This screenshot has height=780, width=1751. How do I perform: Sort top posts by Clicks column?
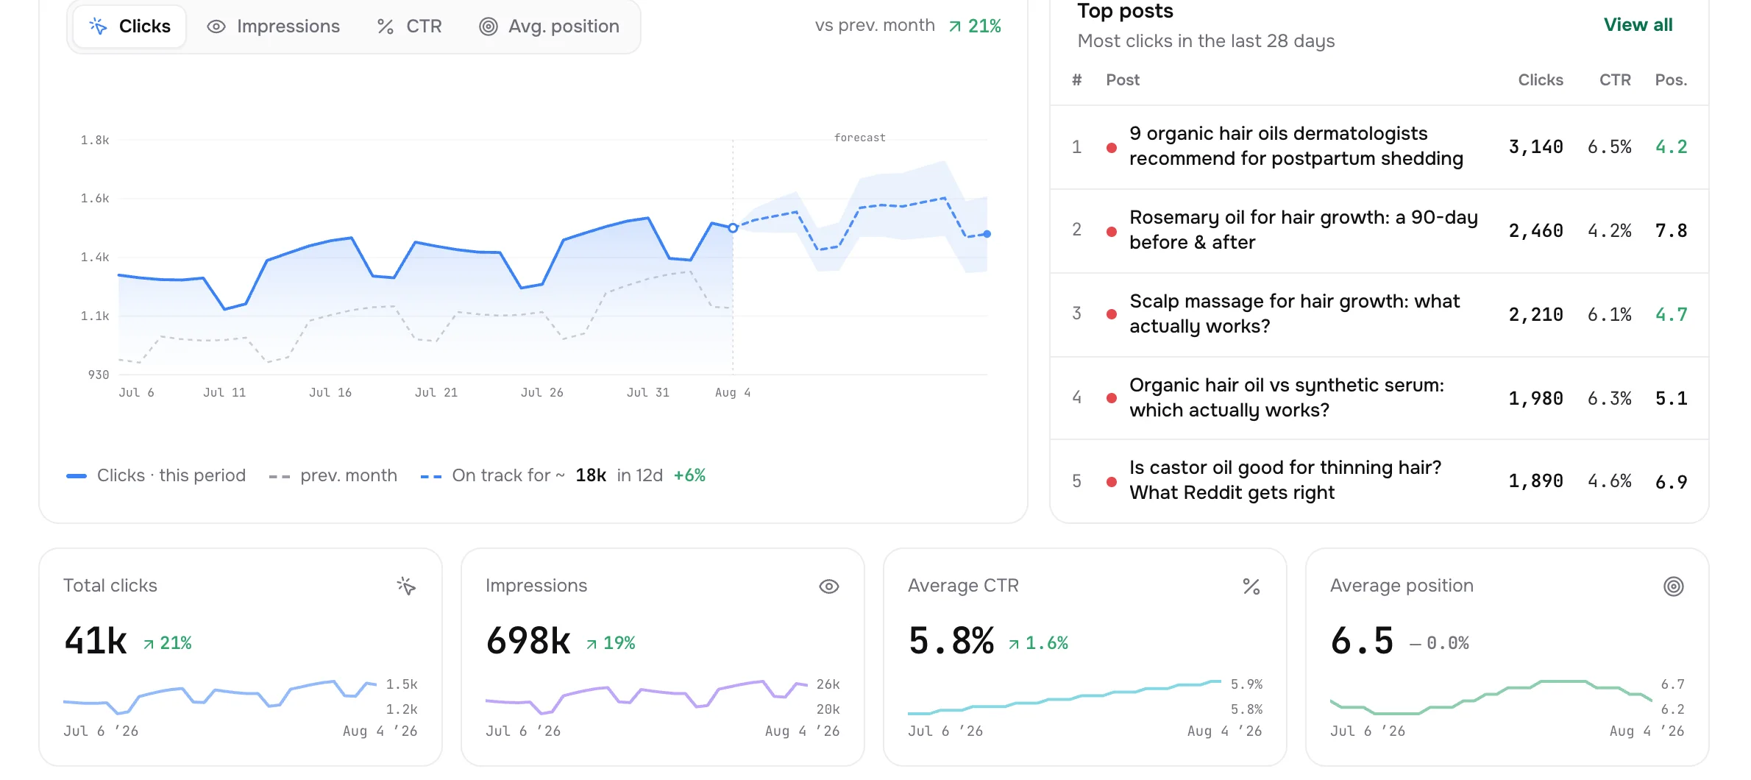[1541, 80]
